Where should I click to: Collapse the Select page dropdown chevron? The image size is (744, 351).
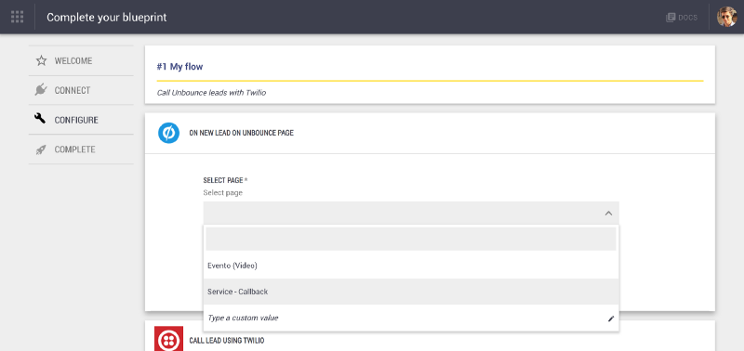(608, 214)
